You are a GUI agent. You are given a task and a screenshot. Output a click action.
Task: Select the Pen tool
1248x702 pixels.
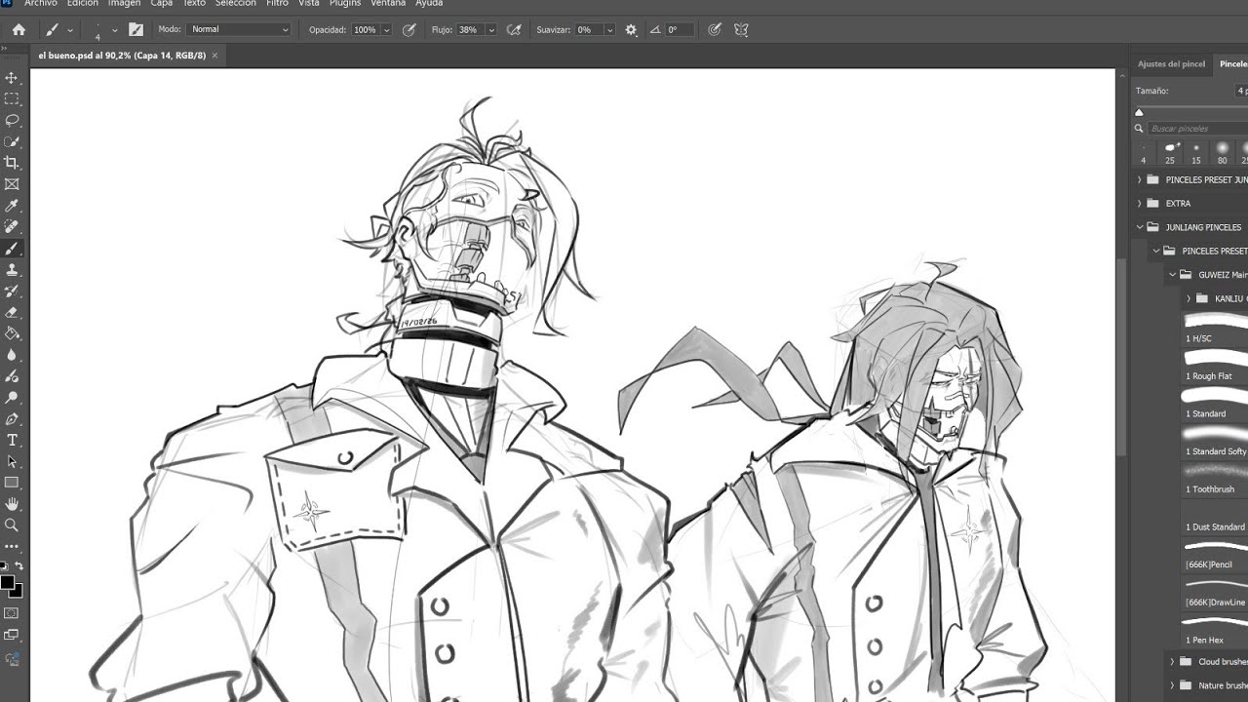pos(12,419)
